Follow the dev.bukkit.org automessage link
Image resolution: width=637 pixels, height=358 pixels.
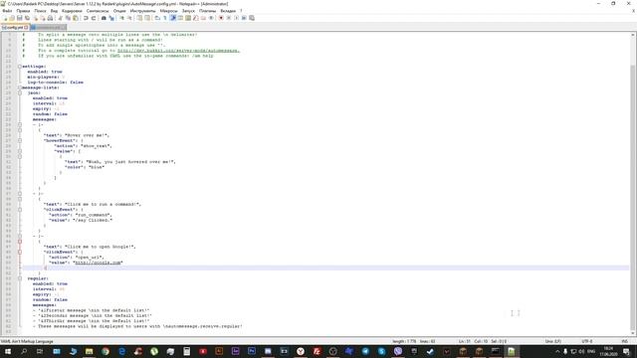[178, 51]
